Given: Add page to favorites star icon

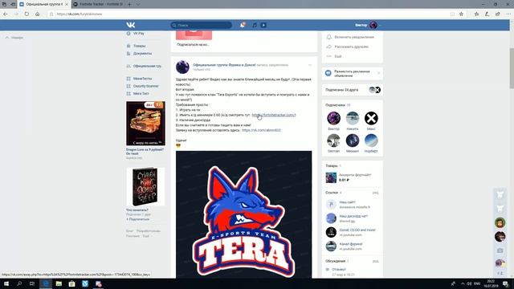Looking at the screenshot, I should [x=461, y=14].
